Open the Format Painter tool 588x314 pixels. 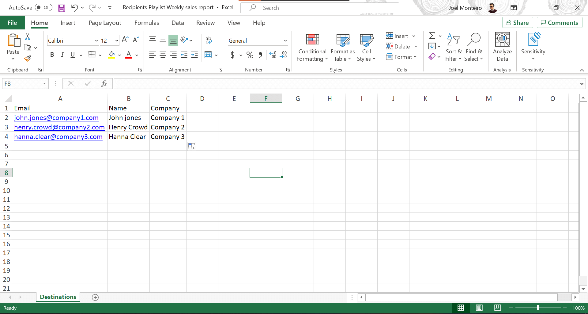coord(27,58)
